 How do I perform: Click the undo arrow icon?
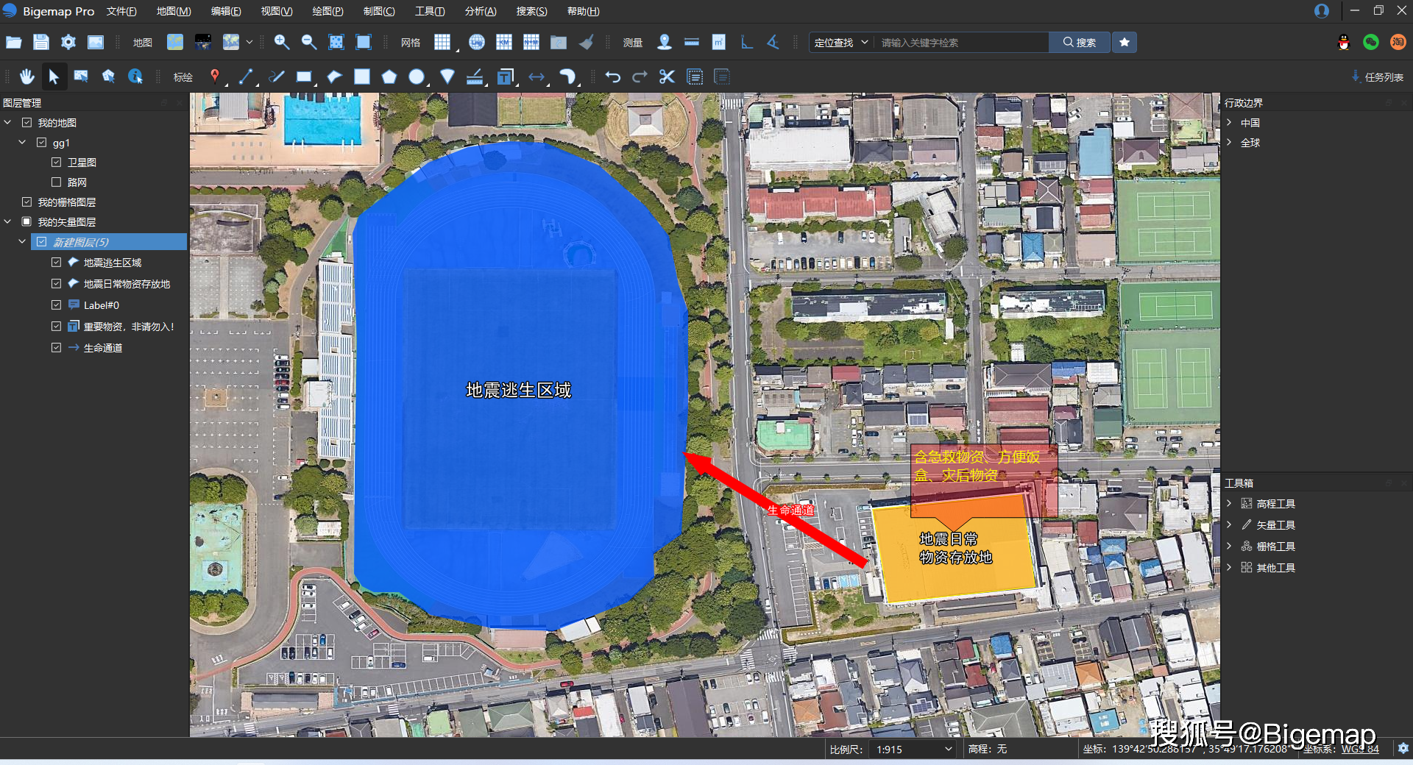612,76
